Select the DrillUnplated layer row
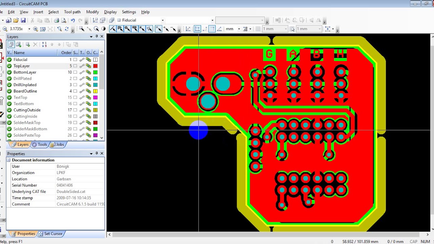The height and width of the screenshot is (244, 434). tap(53, 85)
